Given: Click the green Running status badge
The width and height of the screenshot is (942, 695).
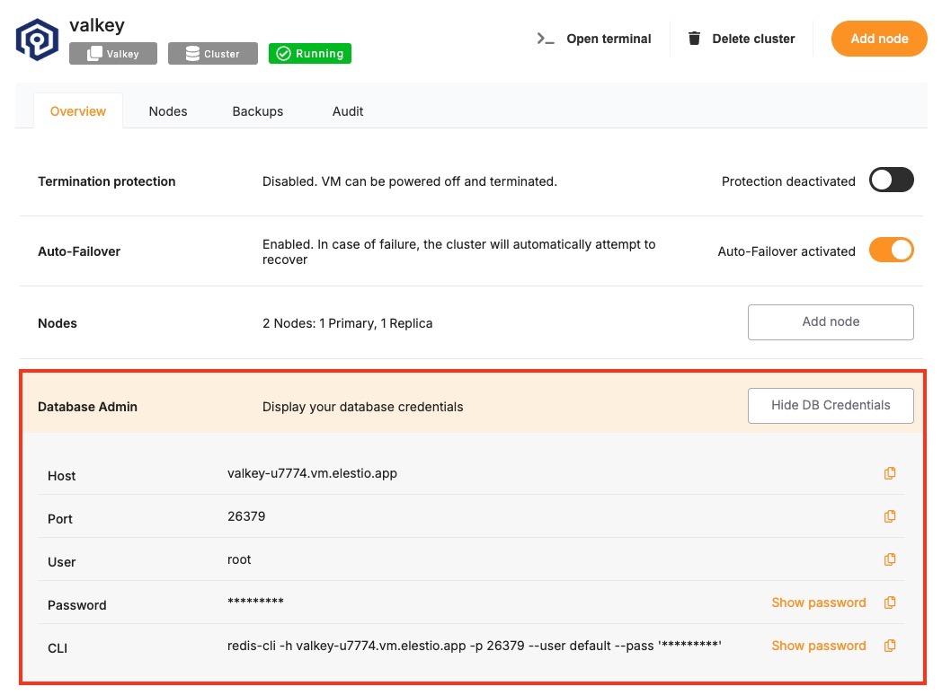Looking at the screenshot, I should click(310, 54).
